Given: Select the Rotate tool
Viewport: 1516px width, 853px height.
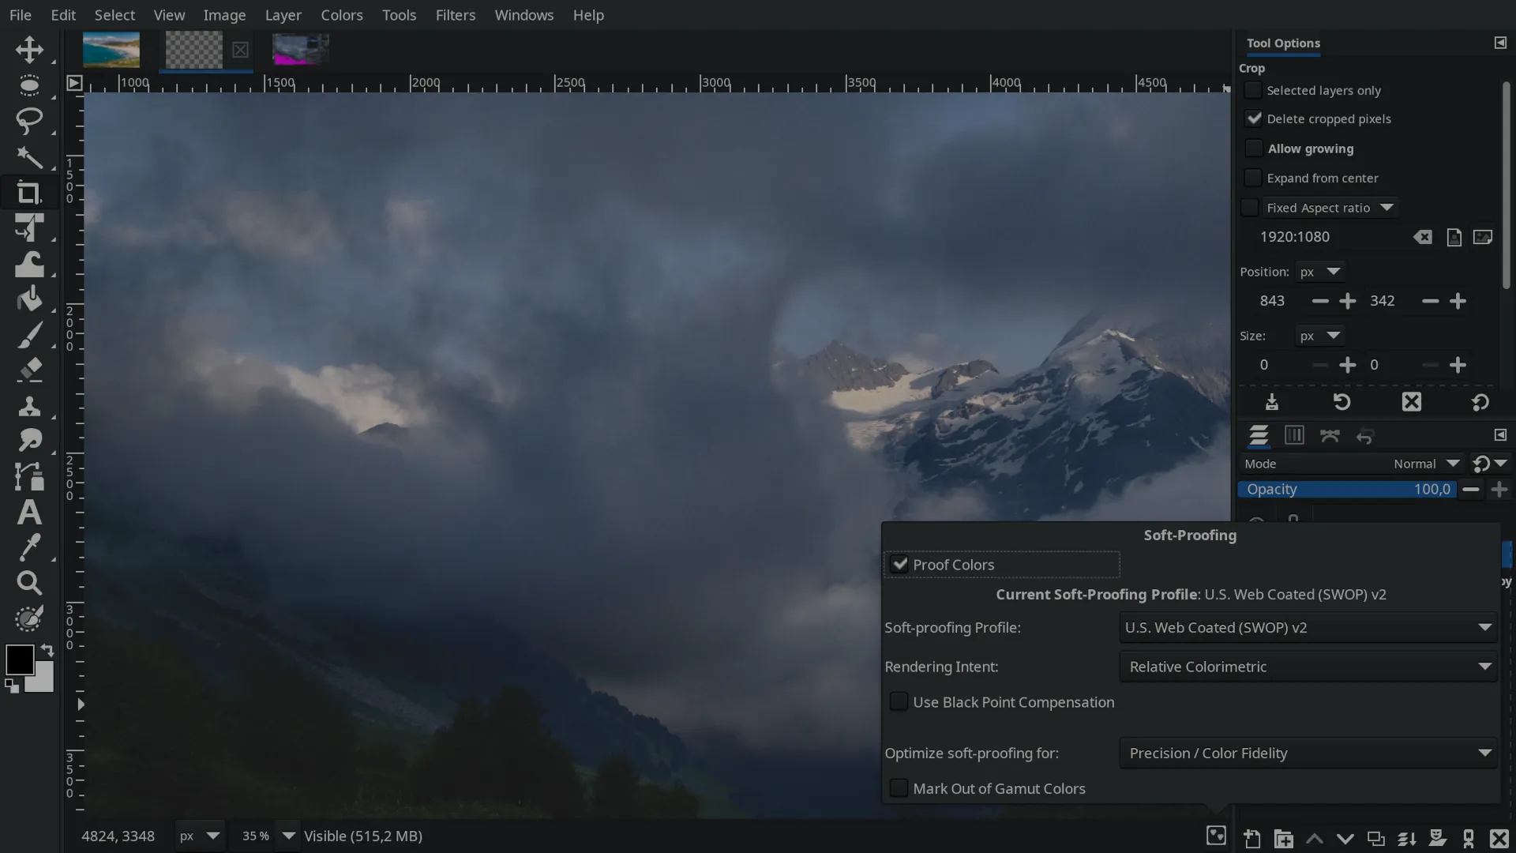Looking at the screenshot, I should click(x=28, y=228).
